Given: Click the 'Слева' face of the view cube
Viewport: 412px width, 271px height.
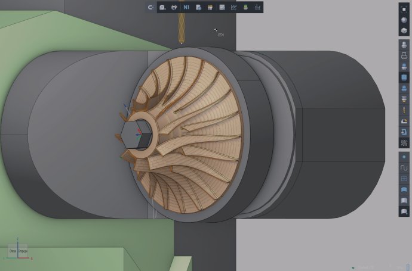Looking at the screenshot, I should 13,251.
